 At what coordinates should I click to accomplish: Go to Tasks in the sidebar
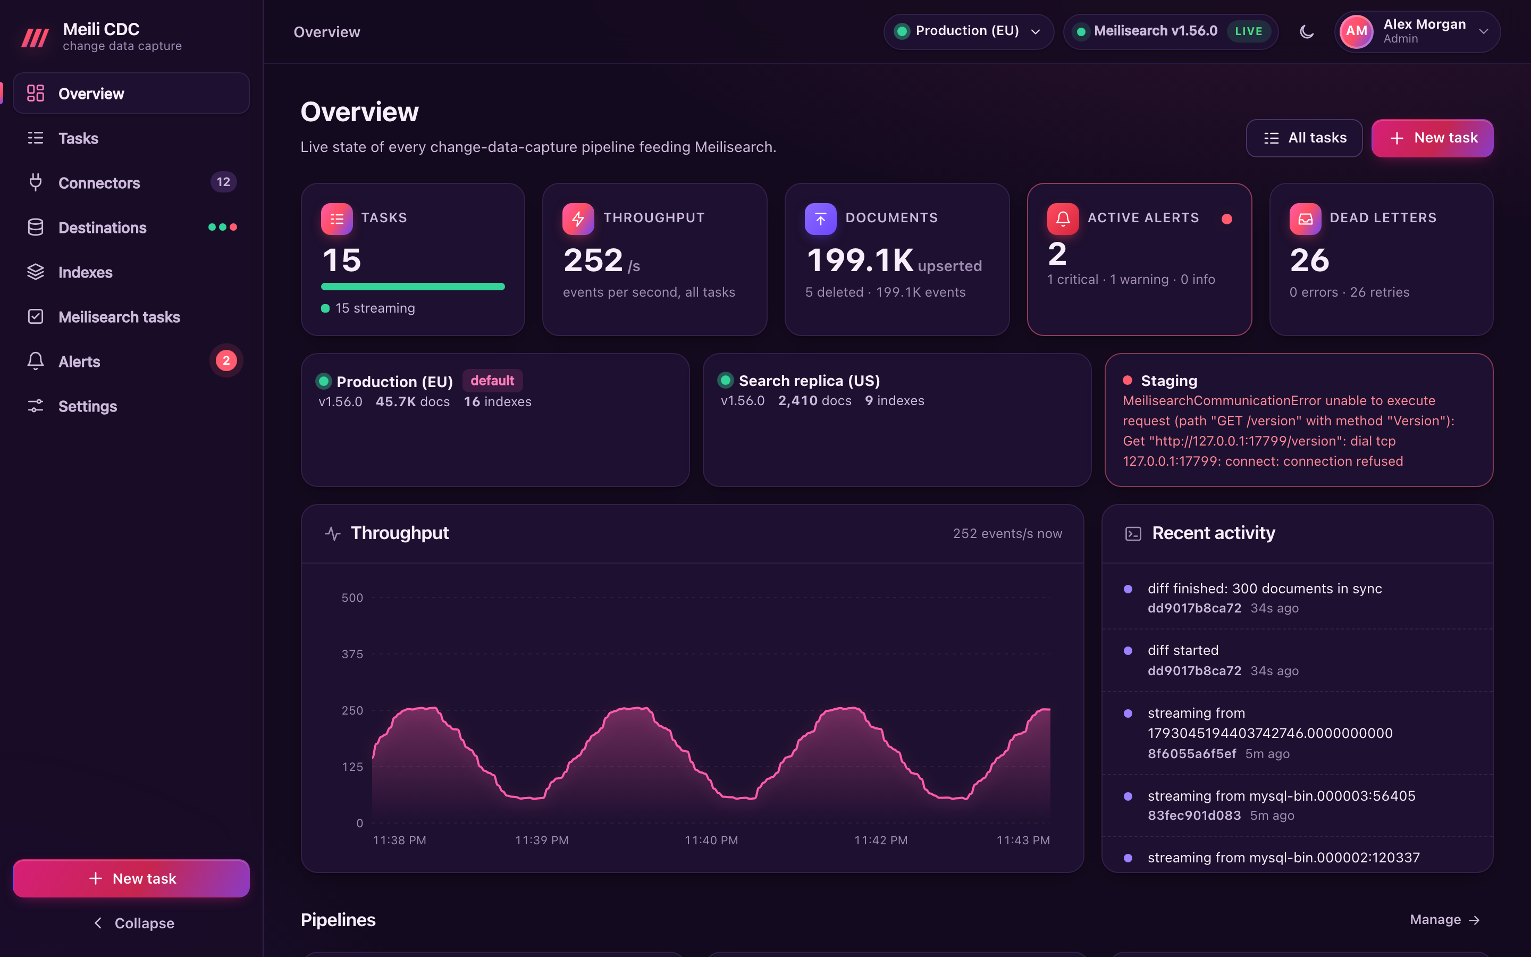click(x=131, y=138)
